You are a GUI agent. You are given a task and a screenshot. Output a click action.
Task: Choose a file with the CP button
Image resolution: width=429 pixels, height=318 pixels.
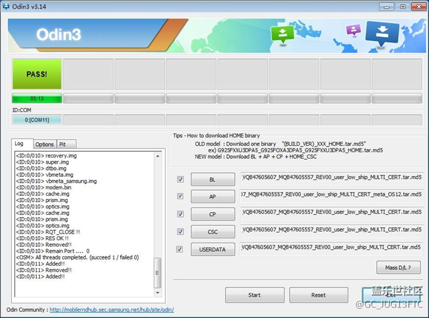pos(213,214)
